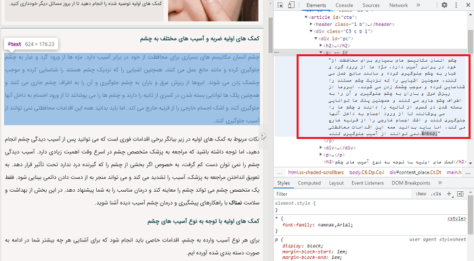Switch to the Console tab
The width and height of the screenshot is (474, 261).
[x=344, y=5]
